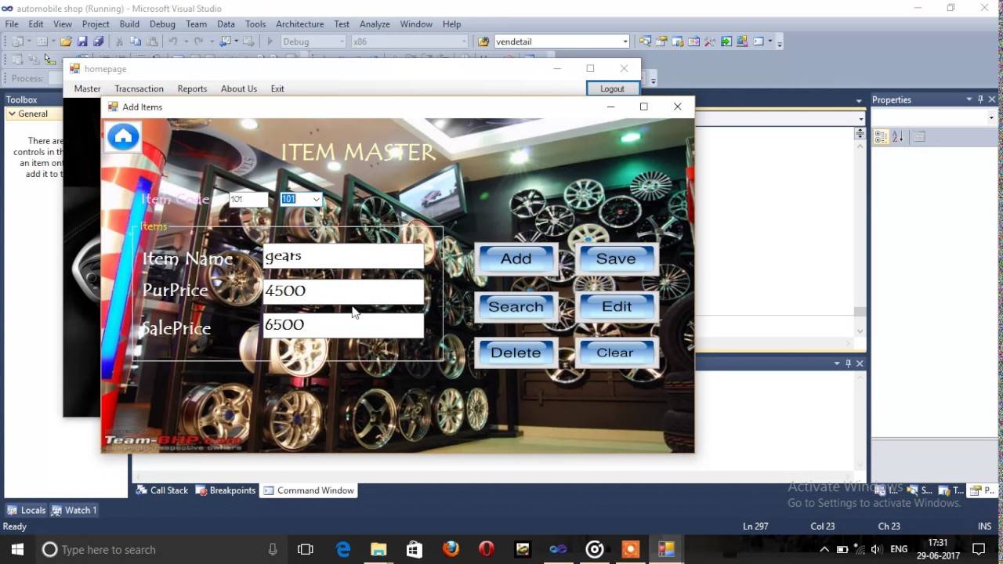Open Task View on the taskbar
1003x564 pixels.
click(306, 549)
